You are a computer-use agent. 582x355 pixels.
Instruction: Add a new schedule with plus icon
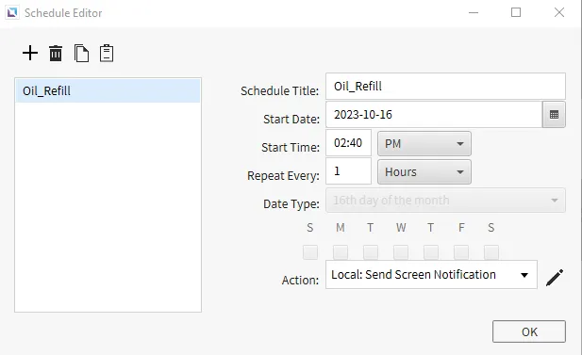(30, 53)
